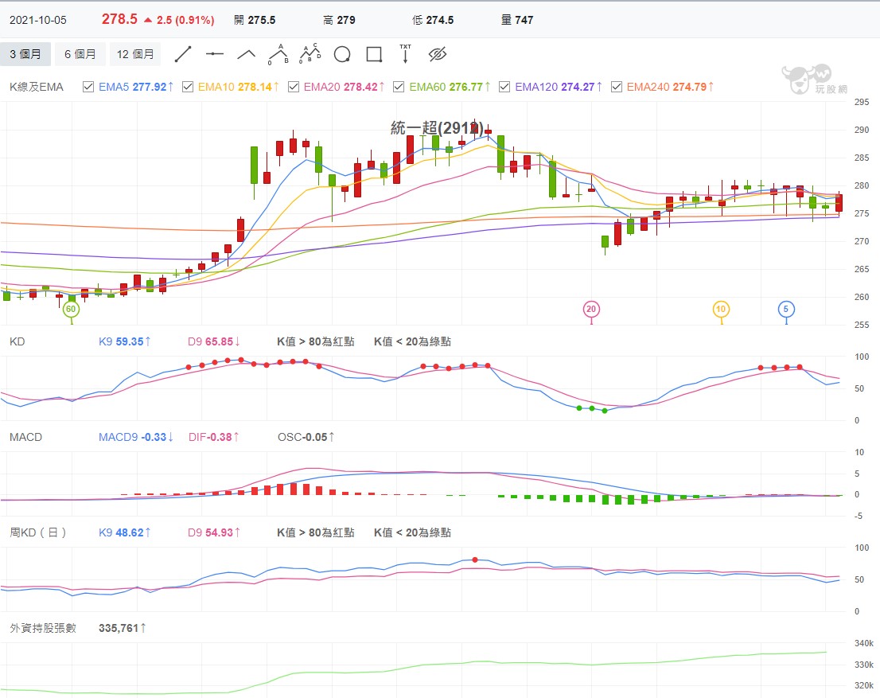The width and height of the screenshot is (880, 698).
Task: Click the 外資持股張數 panel label
Action: pyautogui.click(x=43, y=628)
